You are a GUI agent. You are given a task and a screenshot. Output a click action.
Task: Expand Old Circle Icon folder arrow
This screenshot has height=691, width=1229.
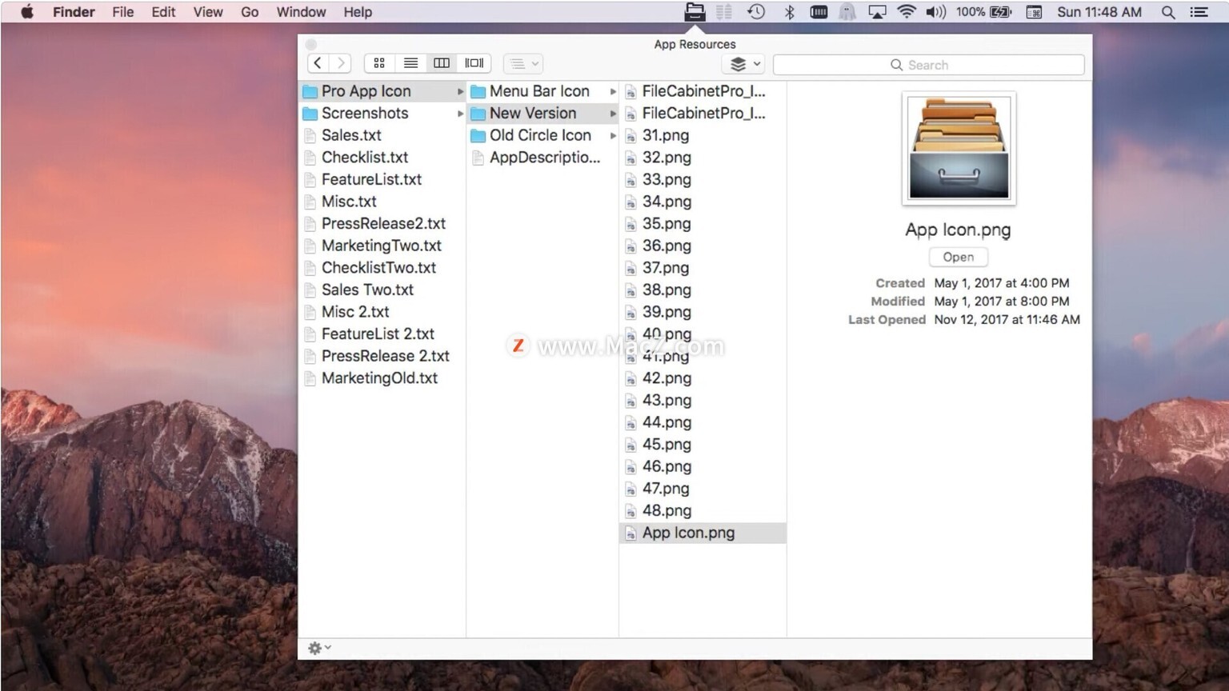pos(613,136)
